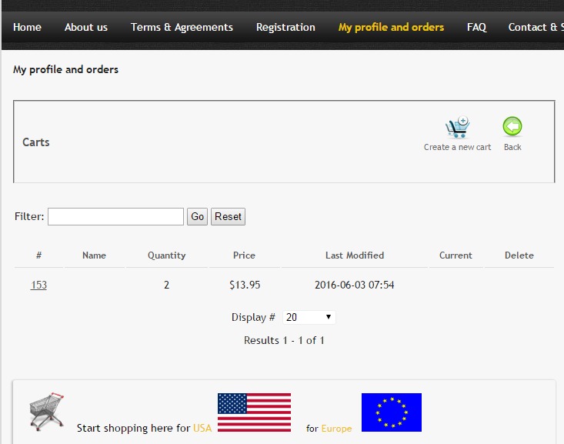The image size is (564, 444).
Task: Open Terms & Agreements menu item
Action: [182, 28]
